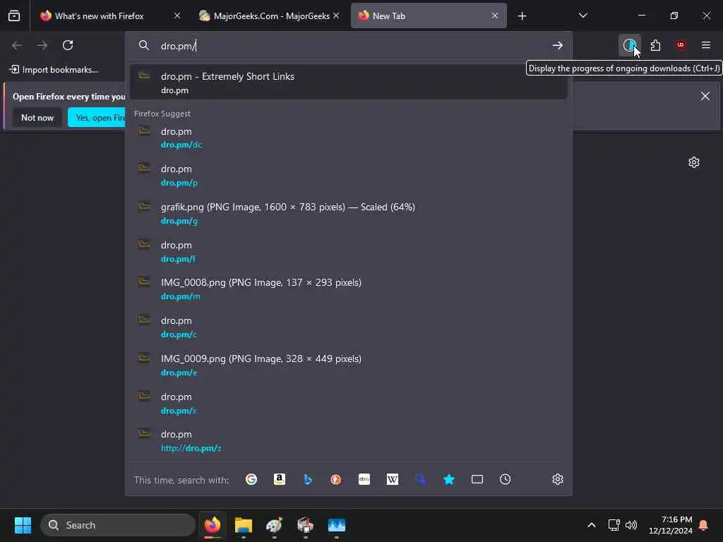Select the http://dro.pm/z suggestion
The image size is (723, 542).
[348, 440]
